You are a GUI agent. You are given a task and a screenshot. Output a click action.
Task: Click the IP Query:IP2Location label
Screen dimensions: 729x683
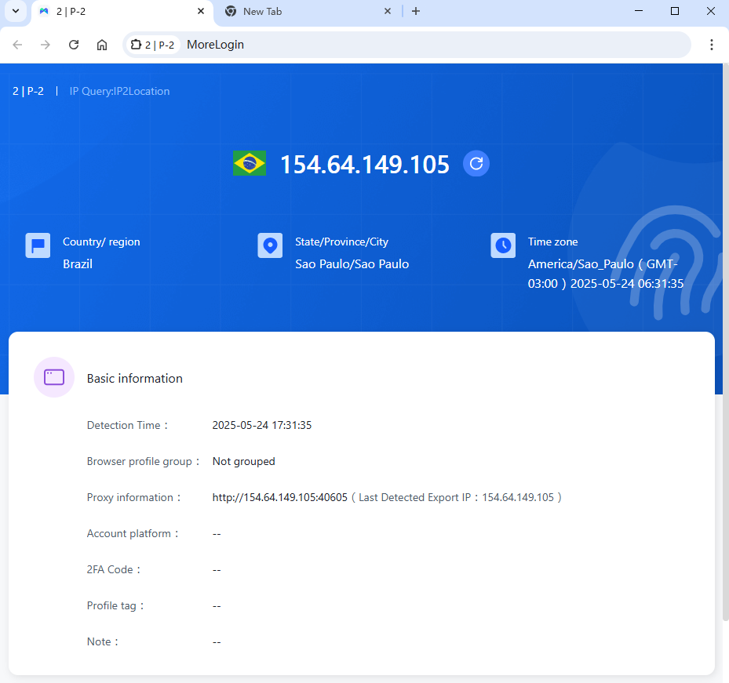click(119, 91)
